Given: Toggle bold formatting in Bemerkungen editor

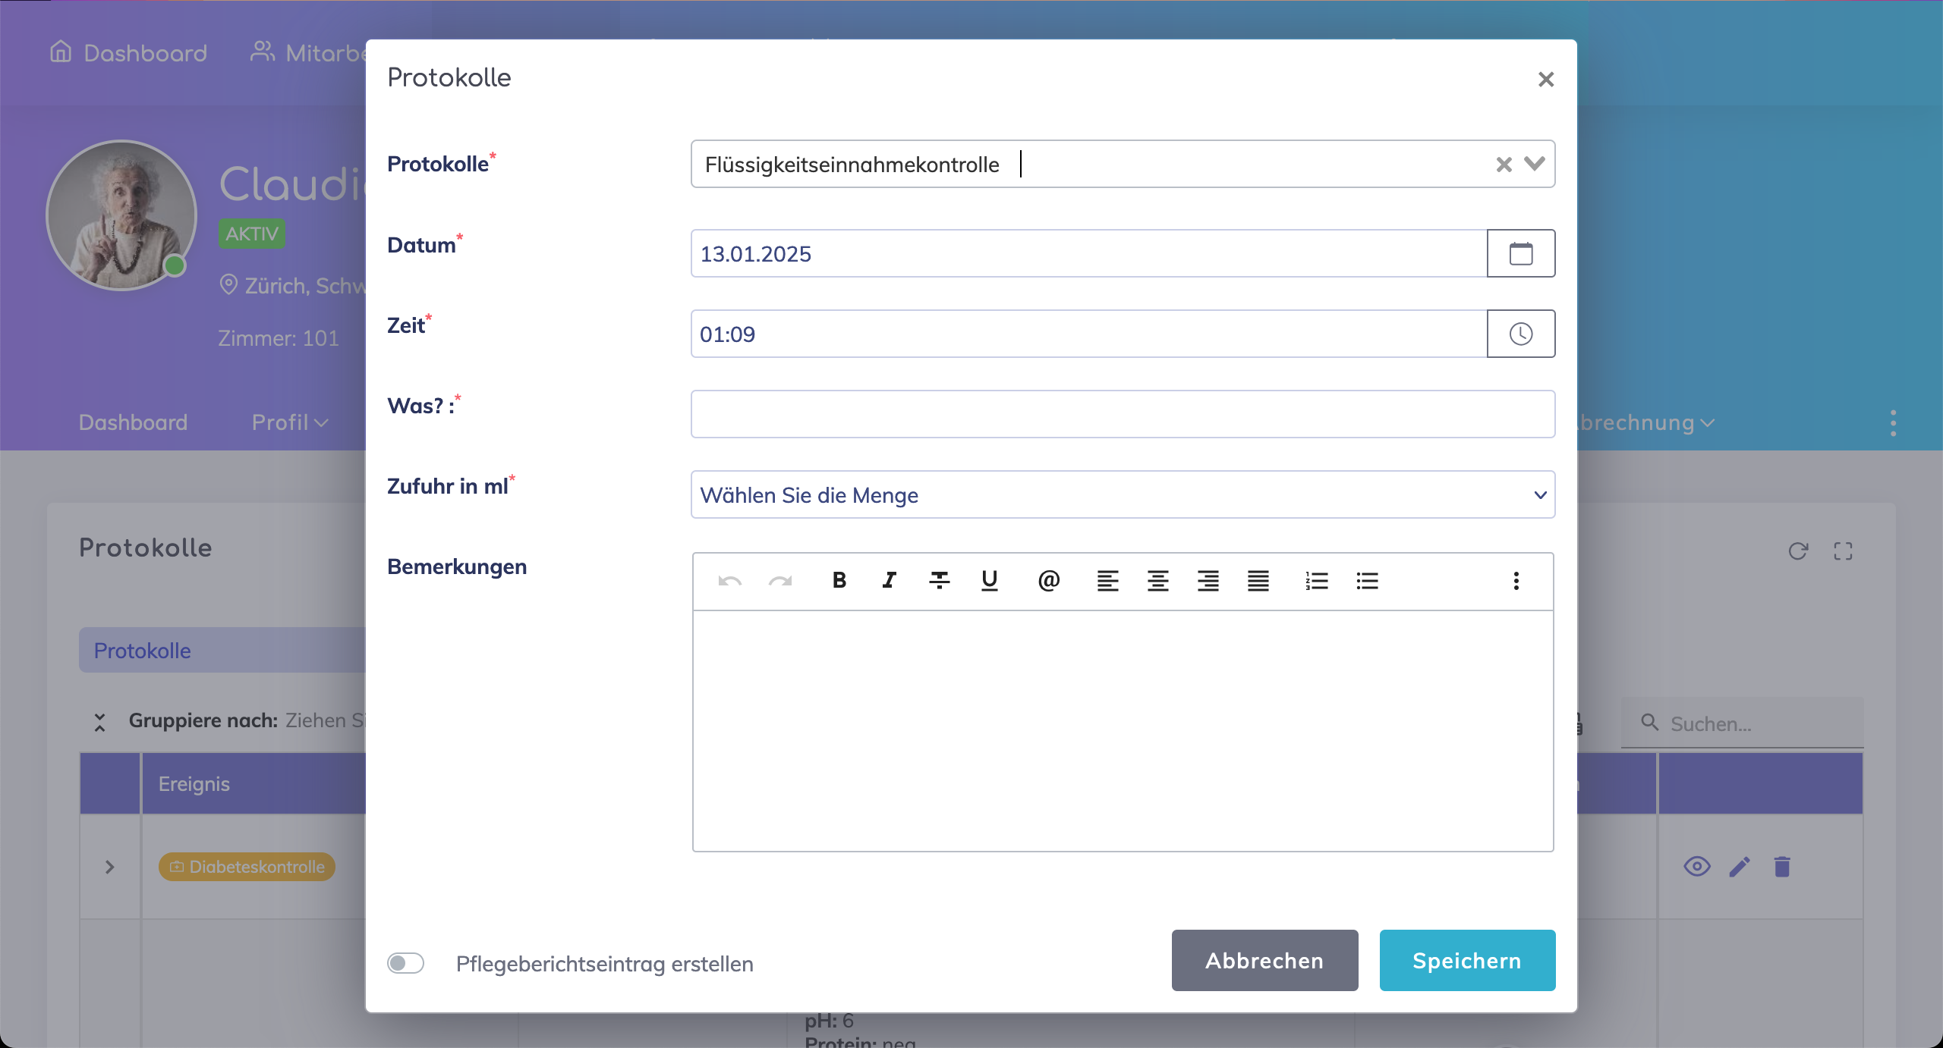Looking at the screenshot, I should coord(839,581).
